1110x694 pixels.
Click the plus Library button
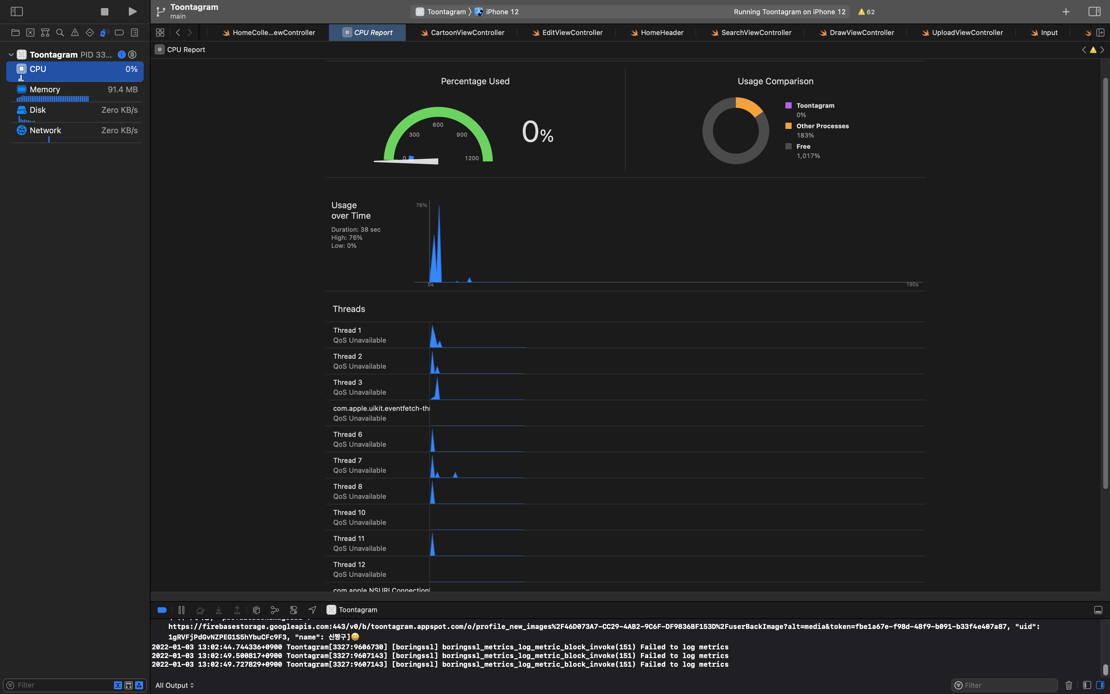click(1066, 12)
